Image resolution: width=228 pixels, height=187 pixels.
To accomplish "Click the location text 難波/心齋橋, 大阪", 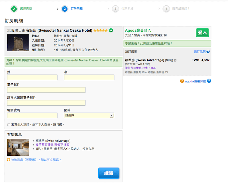I will [x=66, y=36].
